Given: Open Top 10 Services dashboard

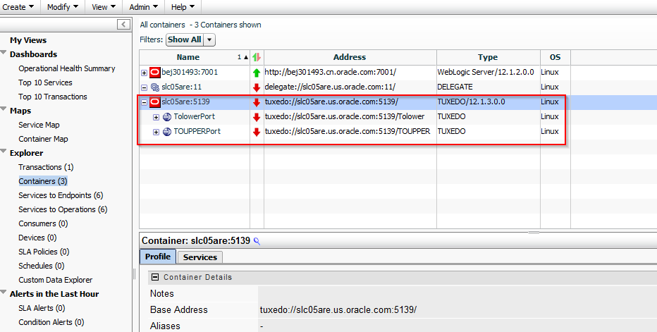Looking at the screenshot, I should (x=45, y=82).
